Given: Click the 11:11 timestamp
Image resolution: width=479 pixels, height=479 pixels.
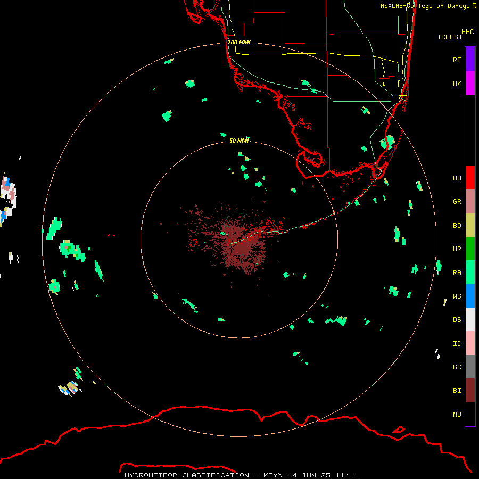Looking at the screenshot, I should tap(348, 475).
